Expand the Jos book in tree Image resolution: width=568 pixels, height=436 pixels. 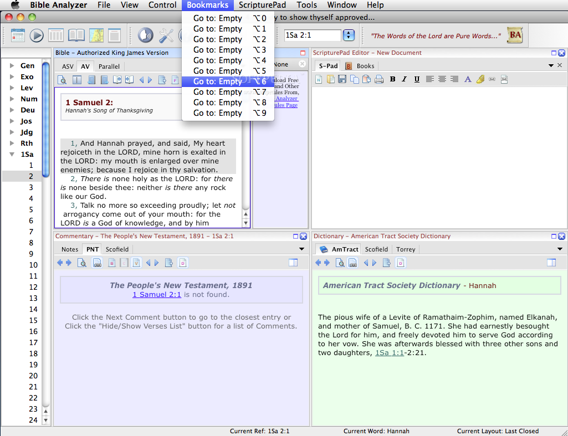(x=12, y=121)
